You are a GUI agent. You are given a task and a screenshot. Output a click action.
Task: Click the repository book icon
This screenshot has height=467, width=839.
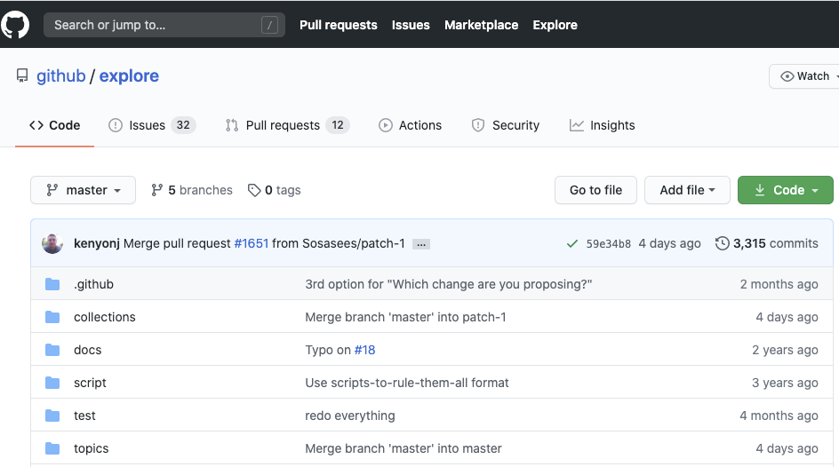(x=22, y=76)
